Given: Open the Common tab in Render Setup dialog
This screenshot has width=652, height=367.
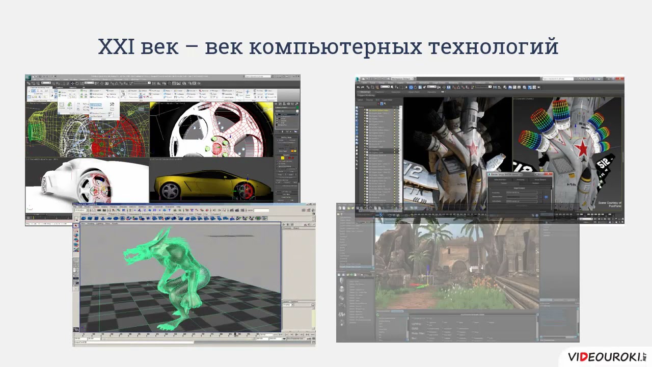Looking at the screenshot, I should pyautogui.click(x=504, y=183).
